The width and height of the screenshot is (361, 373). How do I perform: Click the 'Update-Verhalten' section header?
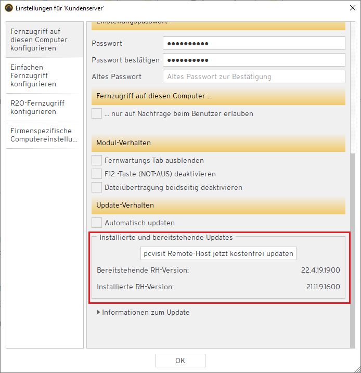tap(218, 205)
